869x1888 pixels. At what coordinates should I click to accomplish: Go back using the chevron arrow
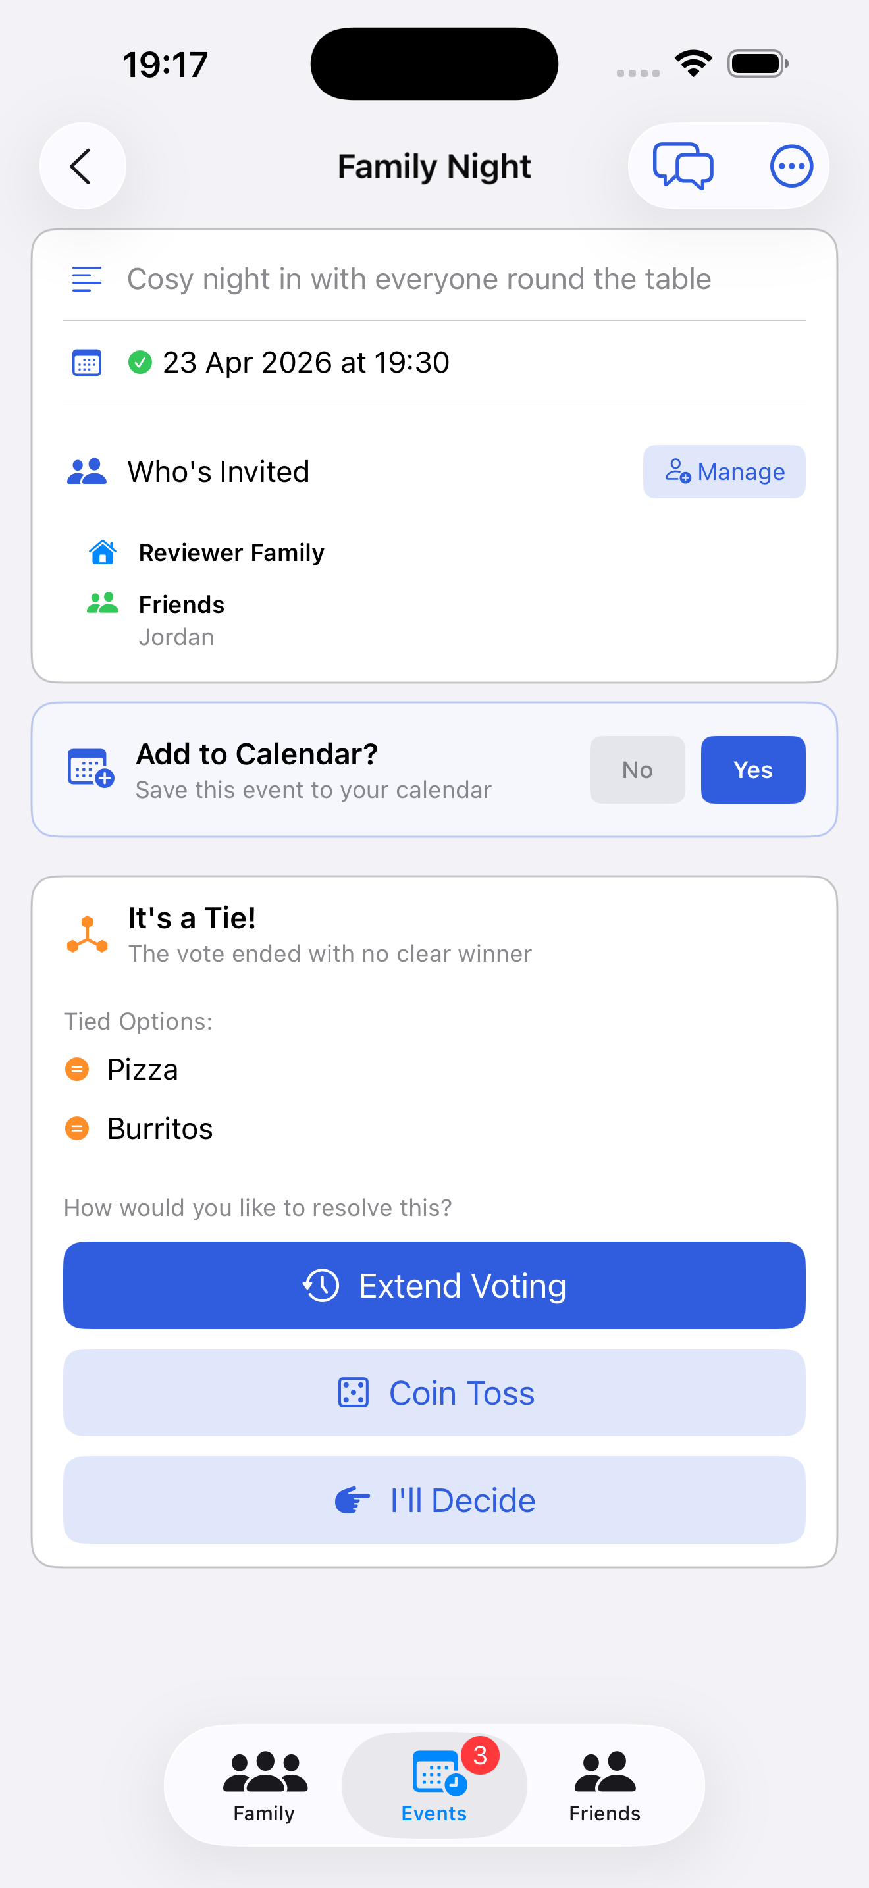(x=82, y=167)
